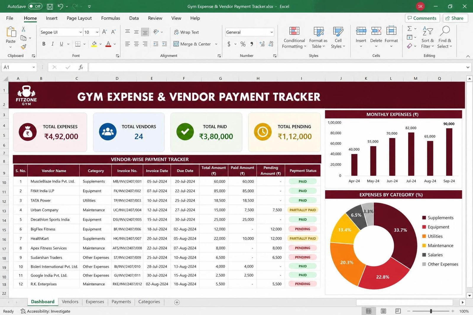Click the Fill Color bucket icon
Image resolution: width=473 pixels, height=315 pixels.
coord(94,44)
